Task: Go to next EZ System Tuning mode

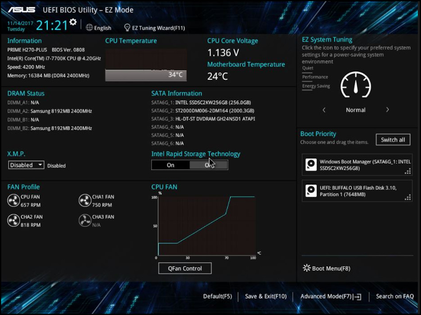Action: (x=387, y=110)
